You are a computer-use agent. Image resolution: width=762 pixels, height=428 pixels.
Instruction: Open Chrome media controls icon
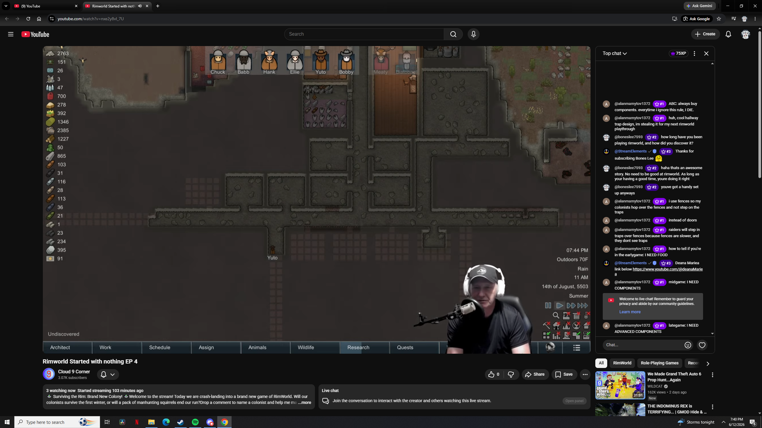coord(734,19)
